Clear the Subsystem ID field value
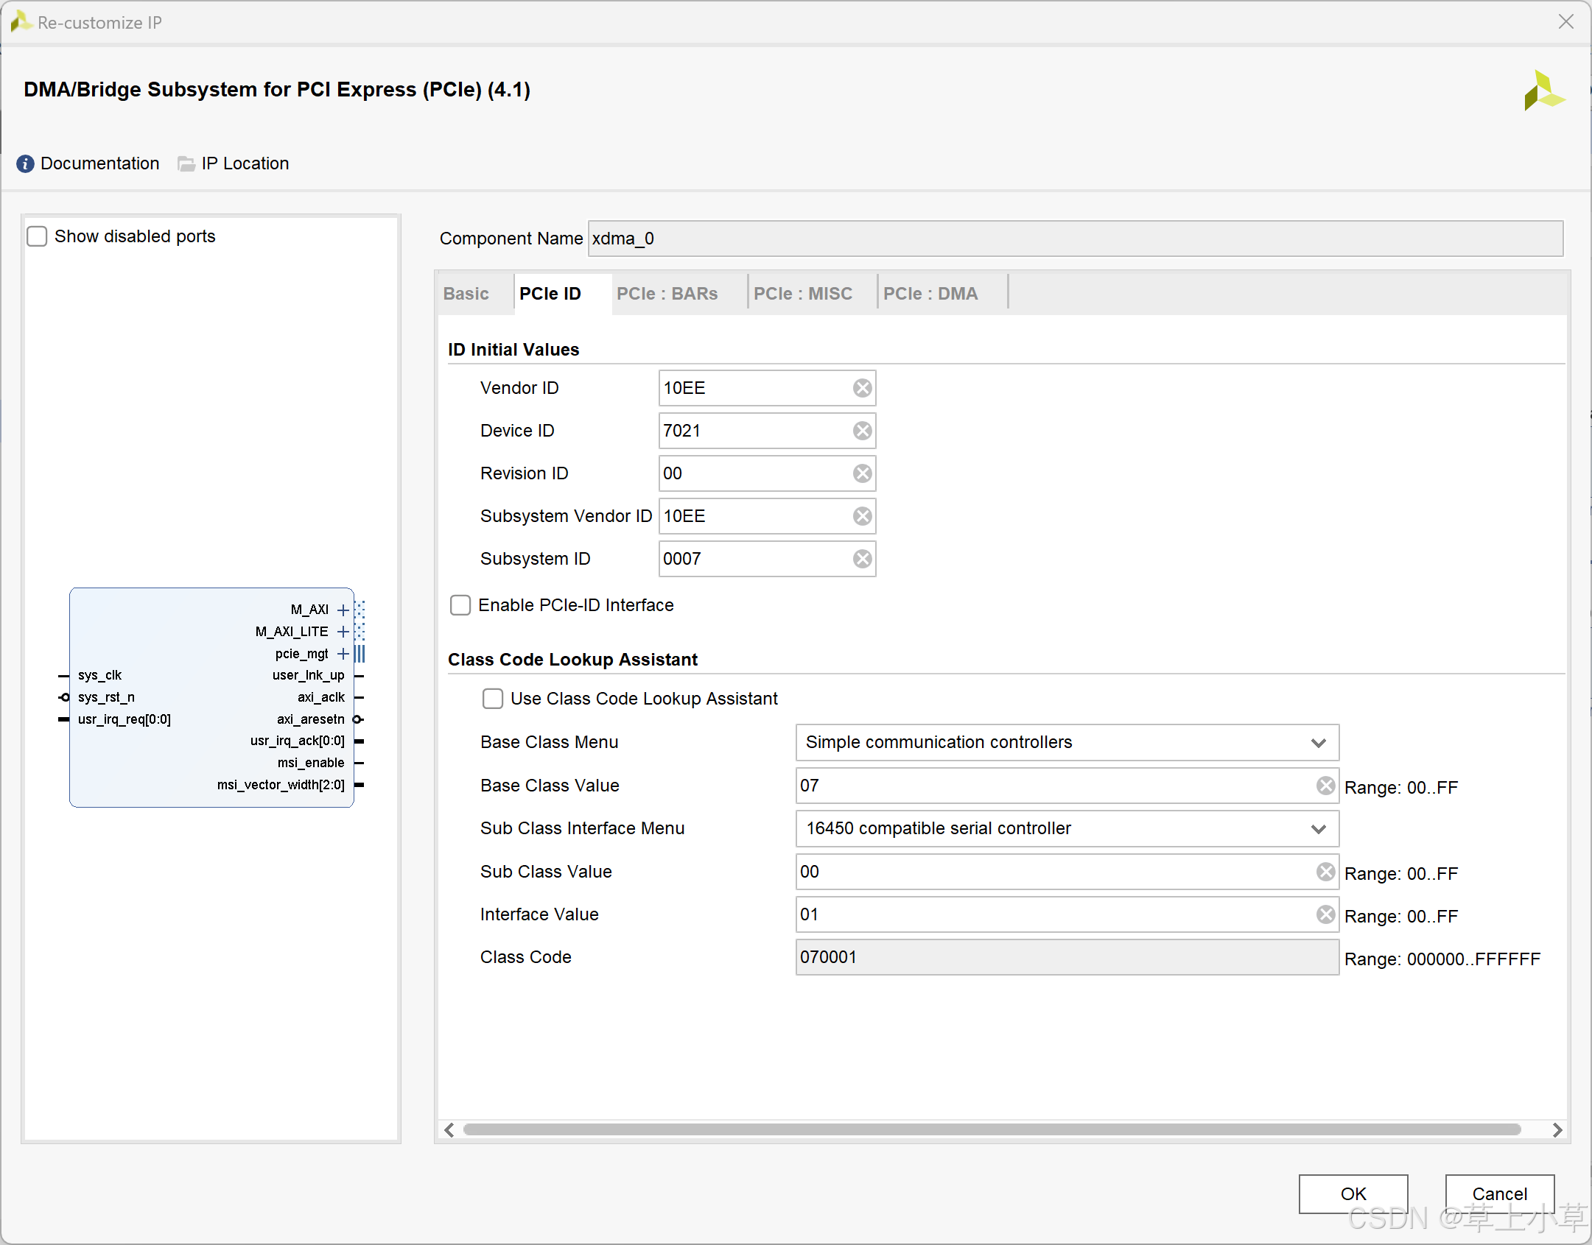Viewport: 1592px width, 1245px height. pos(862,559)
